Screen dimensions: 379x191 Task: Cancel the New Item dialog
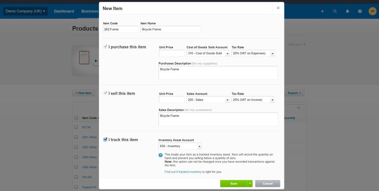[268, 183]
